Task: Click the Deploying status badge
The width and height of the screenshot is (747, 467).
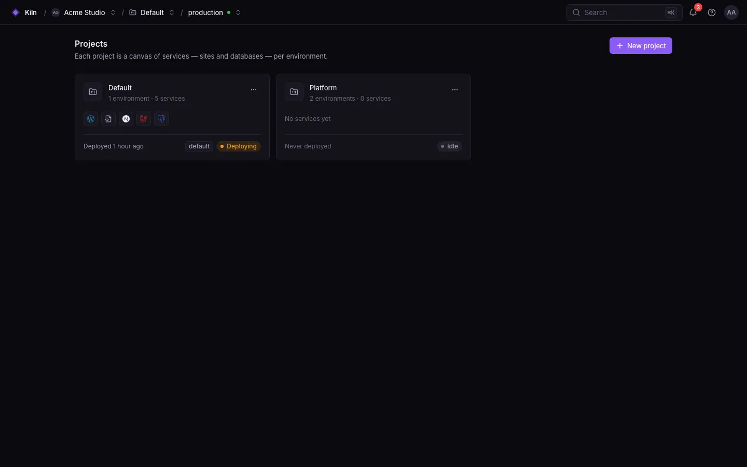Action: pos(239,146)
